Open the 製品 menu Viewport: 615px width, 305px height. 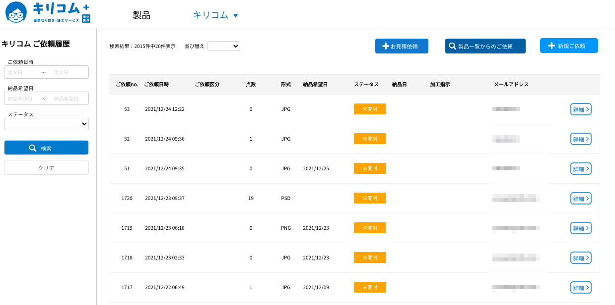pos(141,15)
